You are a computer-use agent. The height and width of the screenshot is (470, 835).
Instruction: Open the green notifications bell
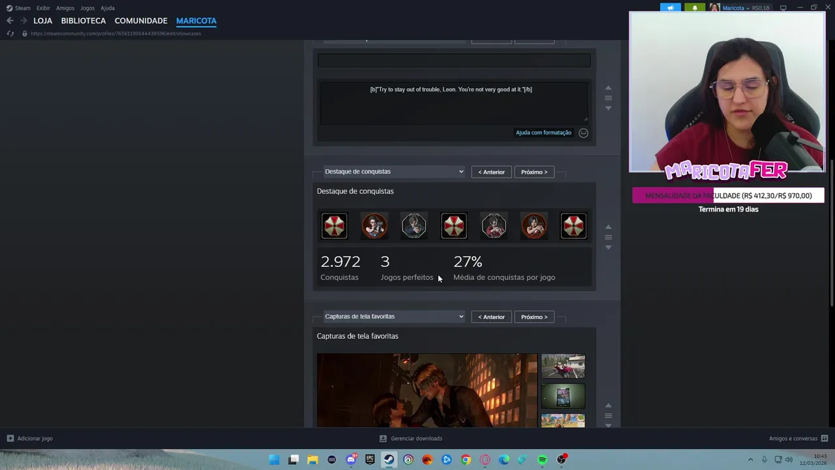point(695,8)
